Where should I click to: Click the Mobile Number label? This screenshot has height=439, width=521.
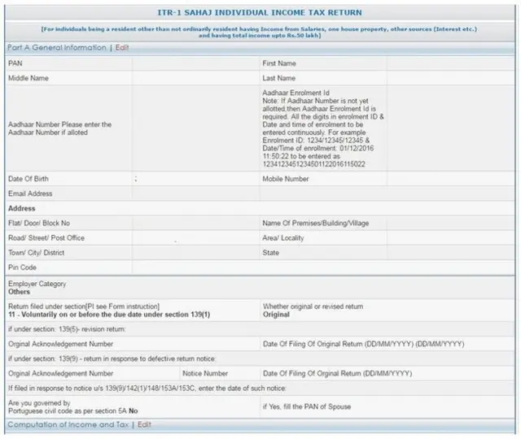click(x=286, y=179)
